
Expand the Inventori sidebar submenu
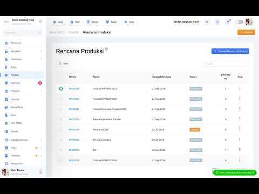pyautogui.click(x=41, y=91)
